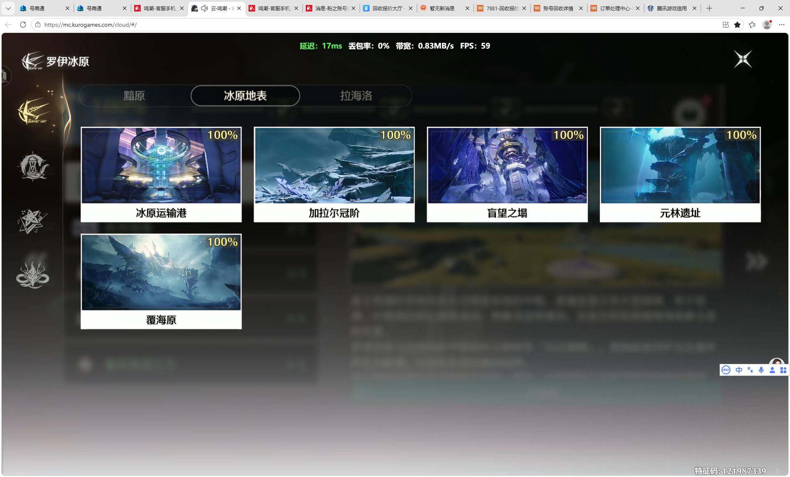The image size is (790, 477).
Task: Close the 7881-回收报价 tab
Action: 524,8
